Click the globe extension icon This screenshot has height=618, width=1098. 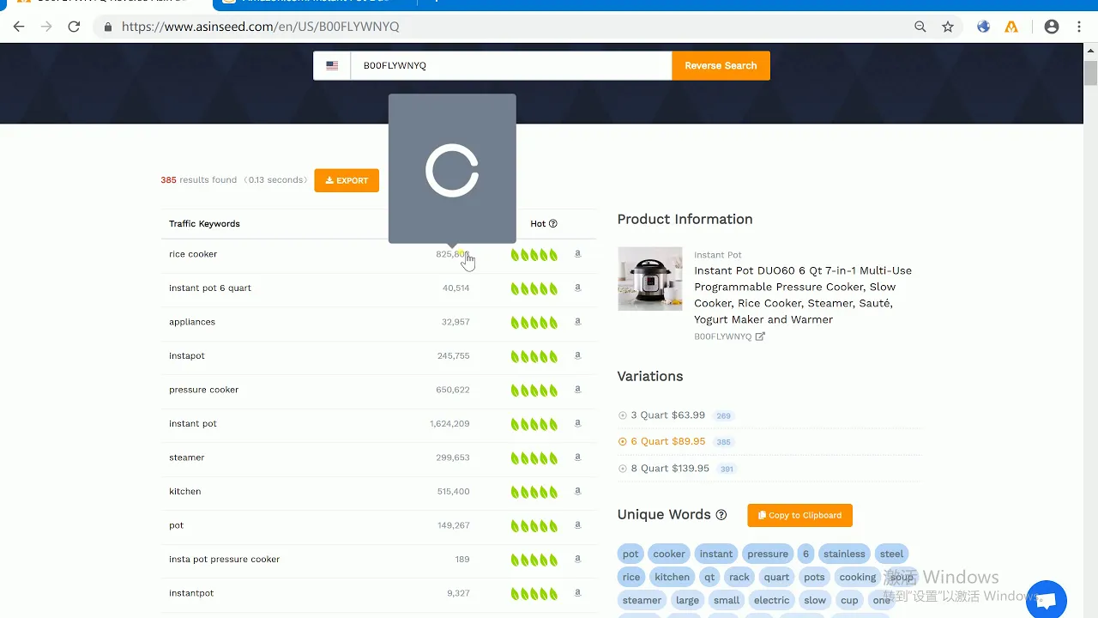(984, 27)
